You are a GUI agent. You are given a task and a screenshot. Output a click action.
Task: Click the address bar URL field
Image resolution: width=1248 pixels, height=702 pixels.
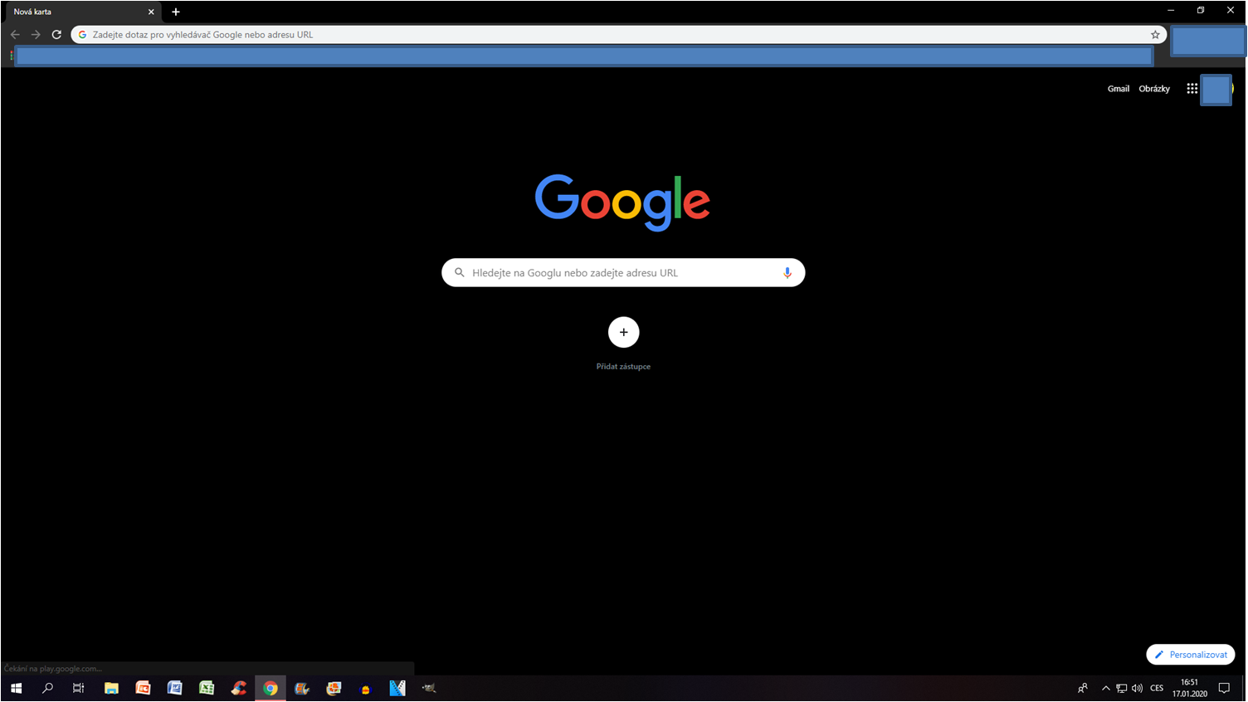(581, 35)
